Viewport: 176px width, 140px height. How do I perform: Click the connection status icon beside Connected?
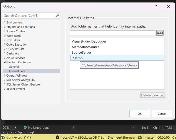[x=3, y=137]
